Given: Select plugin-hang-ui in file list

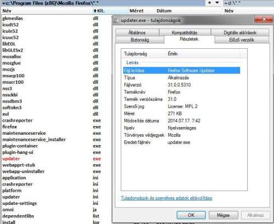Looking at the screenshot, I should coord(18,152).
